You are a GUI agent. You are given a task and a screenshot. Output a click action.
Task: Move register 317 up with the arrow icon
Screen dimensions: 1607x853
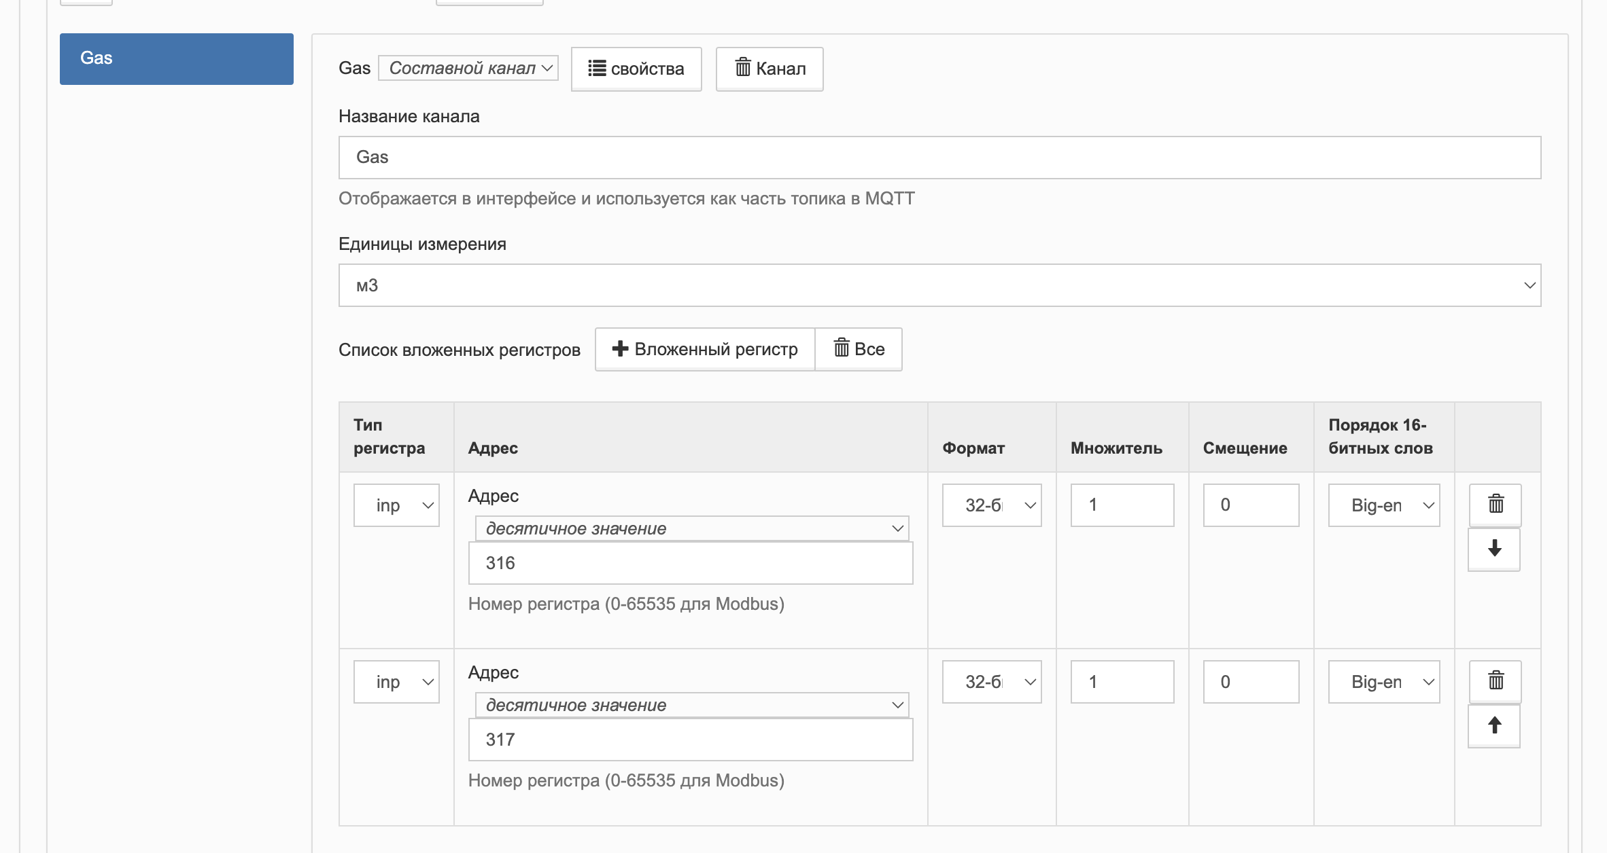tap(1494, 725)
